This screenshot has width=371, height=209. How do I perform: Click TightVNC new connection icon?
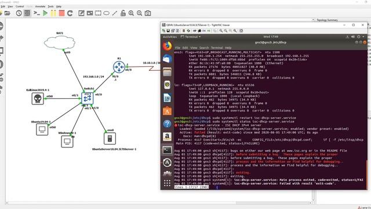click(x=163, y=31)
